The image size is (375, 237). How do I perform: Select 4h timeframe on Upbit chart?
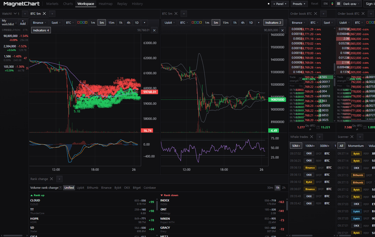[x=243, y=23]
